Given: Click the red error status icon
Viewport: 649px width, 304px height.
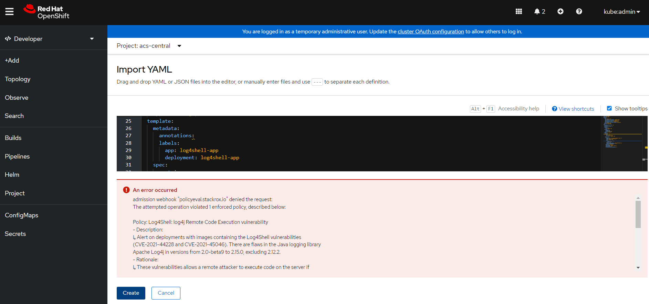Looking at the screenshot, I should [126, 190].
